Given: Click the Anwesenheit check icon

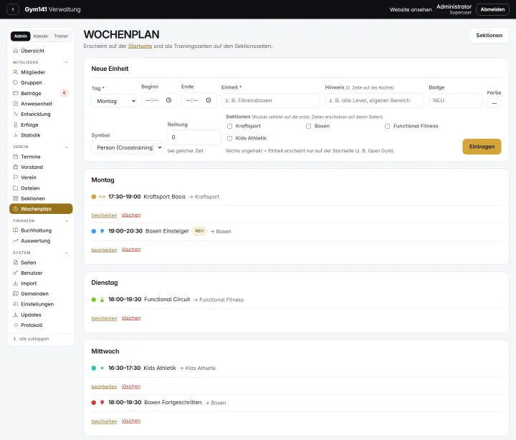Looking at the screenshot, I should [x=15, y=104].
